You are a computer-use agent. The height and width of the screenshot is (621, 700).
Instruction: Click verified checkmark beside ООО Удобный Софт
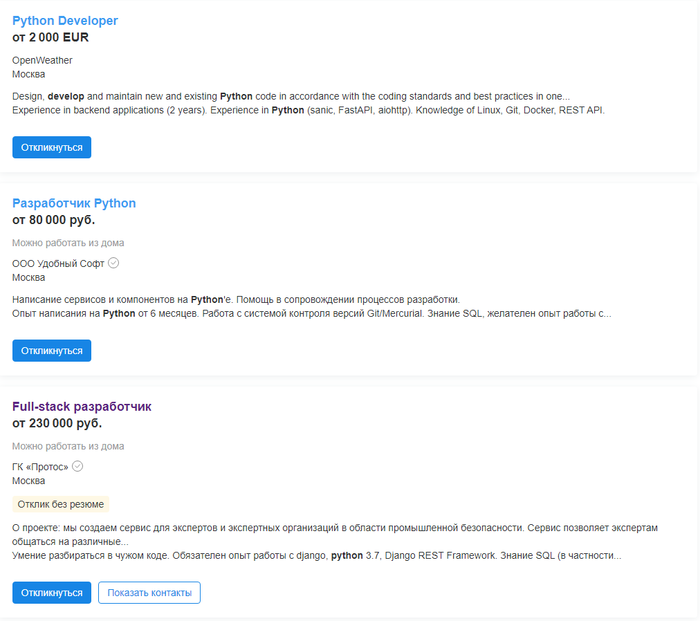pyautogui.click(x=114, y=263)
